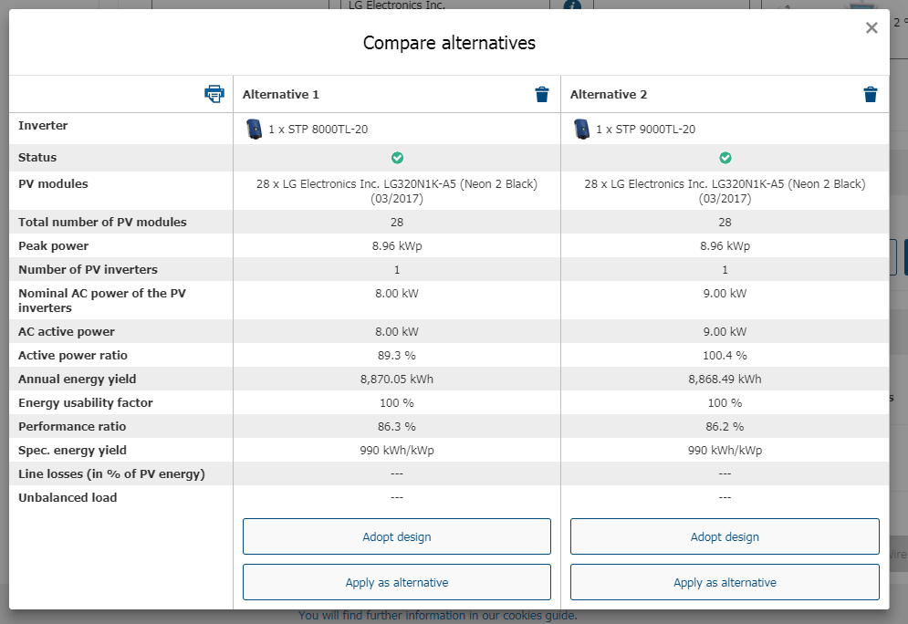
Task: Click the 'Status' row label
Action: click(x=37, y=158)
